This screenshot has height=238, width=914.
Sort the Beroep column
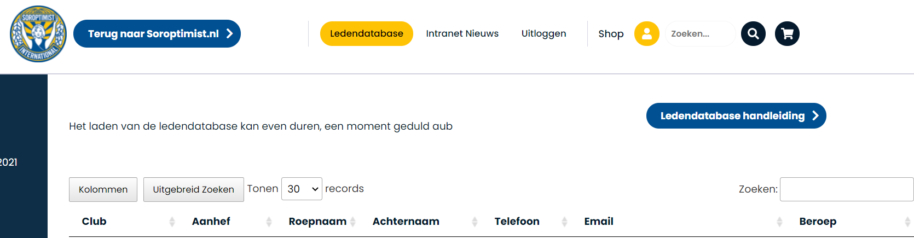tap(907, 222)
